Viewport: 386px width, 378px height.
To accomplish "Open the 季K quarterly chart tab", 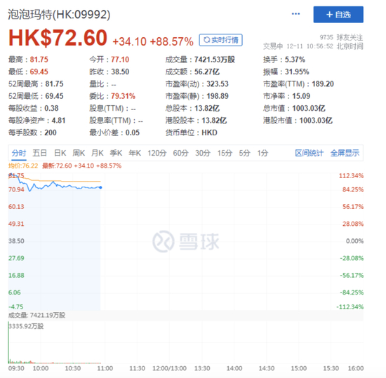I will 116,153.
